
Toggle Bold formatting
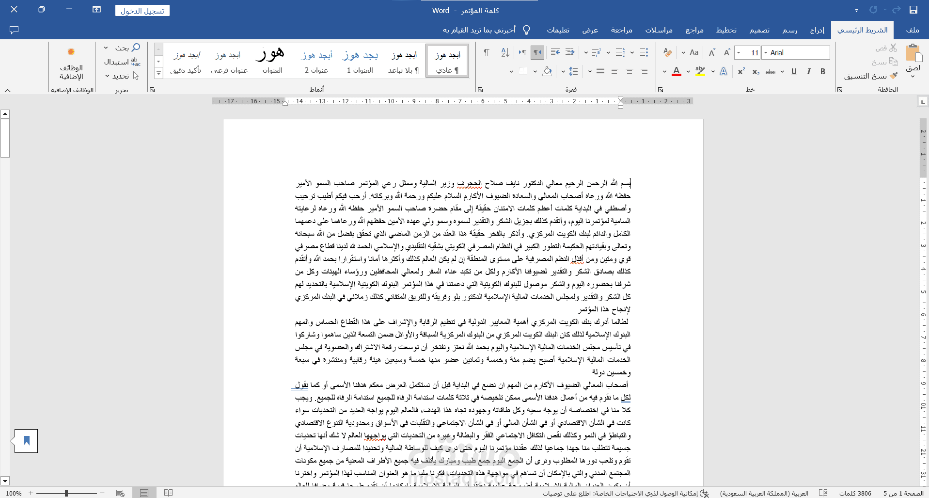[823, 72]
